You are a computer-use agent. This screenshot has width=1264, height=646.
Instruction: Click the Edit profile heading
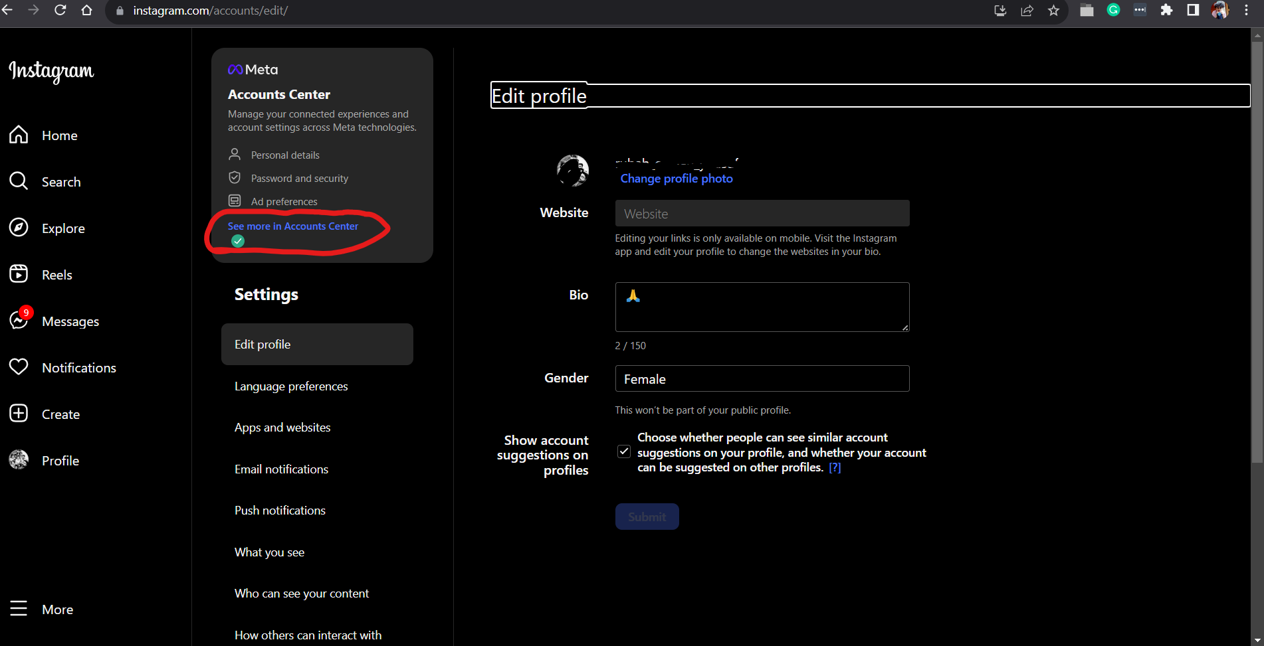(539, 96)
